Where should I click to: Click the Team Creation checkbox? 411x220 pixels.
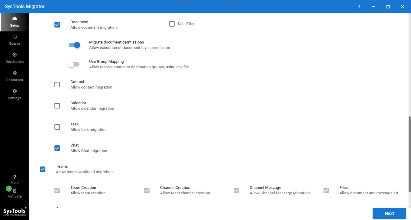(57, 190)
